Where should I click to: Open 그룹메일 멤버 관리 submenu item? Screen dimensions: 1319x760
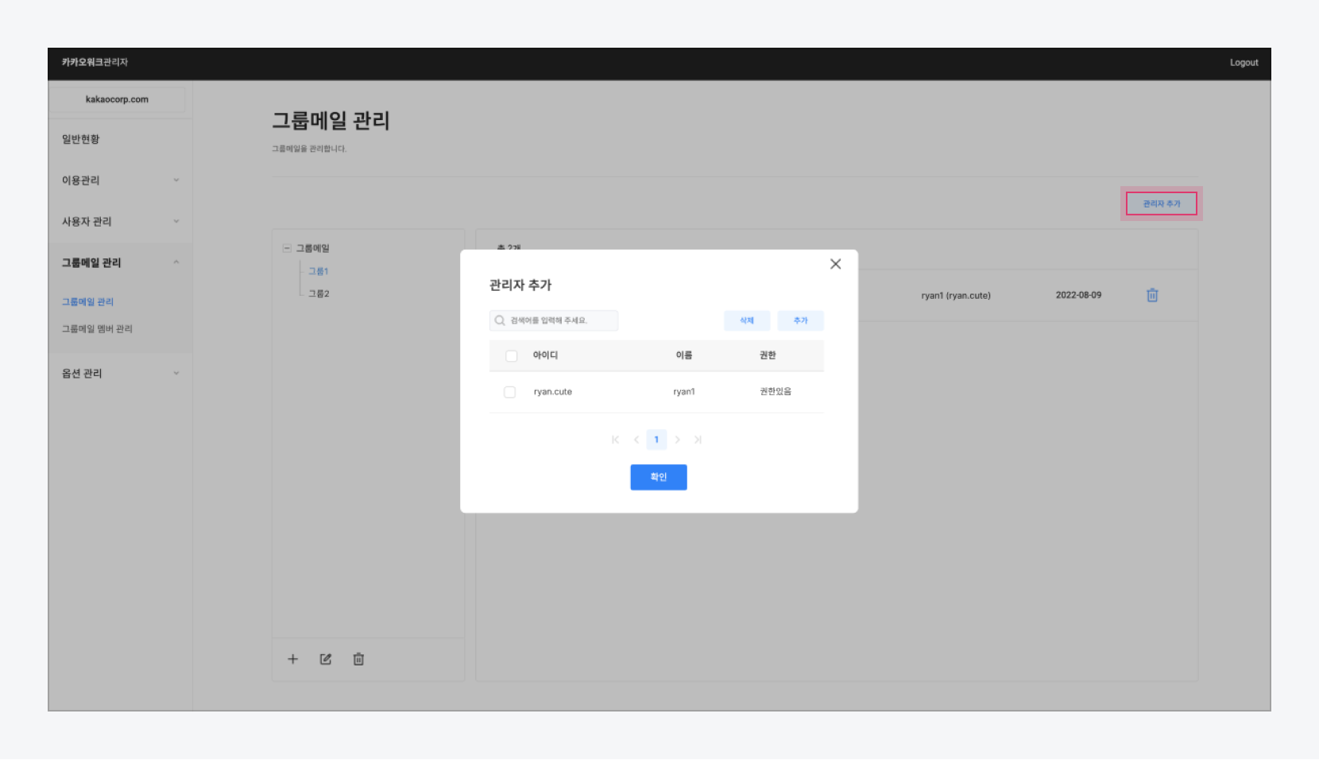(x=97, y=328)
